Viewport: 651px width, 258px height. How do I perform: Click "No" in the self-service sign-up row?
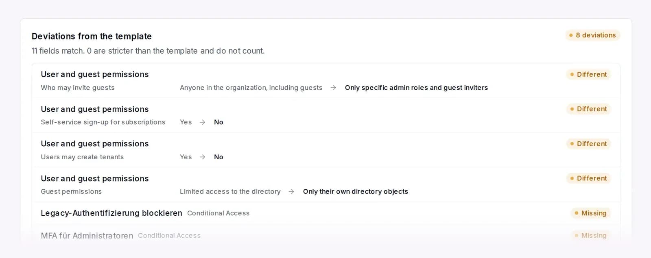click(218, 122)
